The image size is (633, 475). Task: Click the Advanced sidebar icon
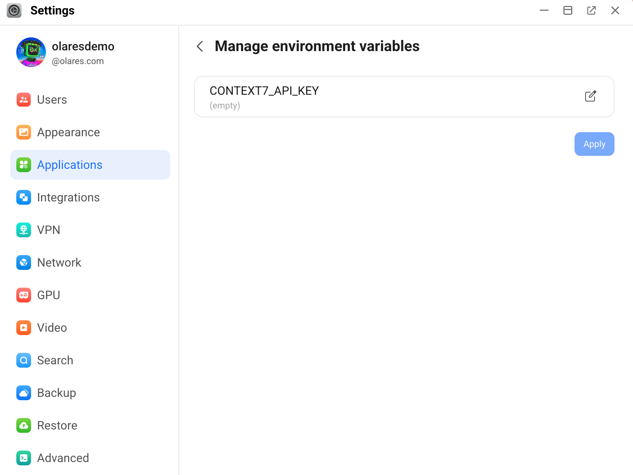(x=23, y=458)
